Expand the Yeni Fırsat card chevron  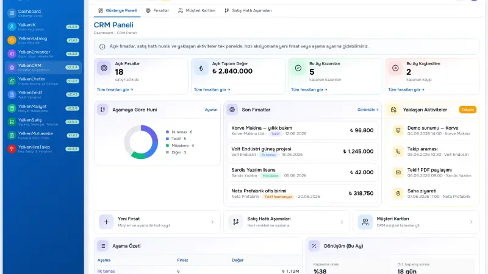212,222
